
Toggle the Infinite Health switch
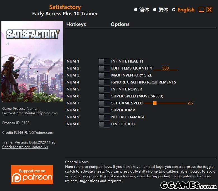point(104,61)
